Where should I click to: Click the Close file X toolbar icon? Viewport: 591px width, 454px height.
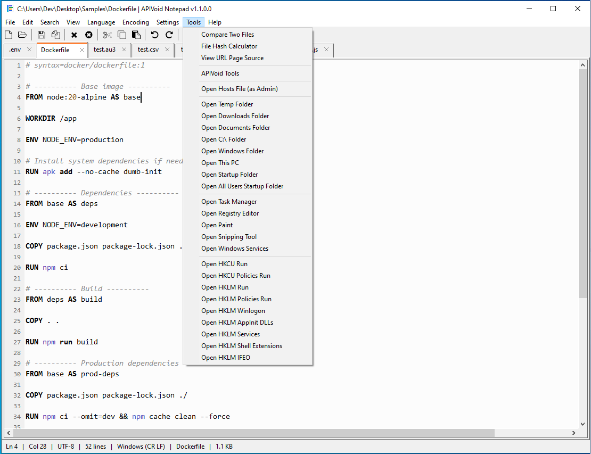point(74,35)
